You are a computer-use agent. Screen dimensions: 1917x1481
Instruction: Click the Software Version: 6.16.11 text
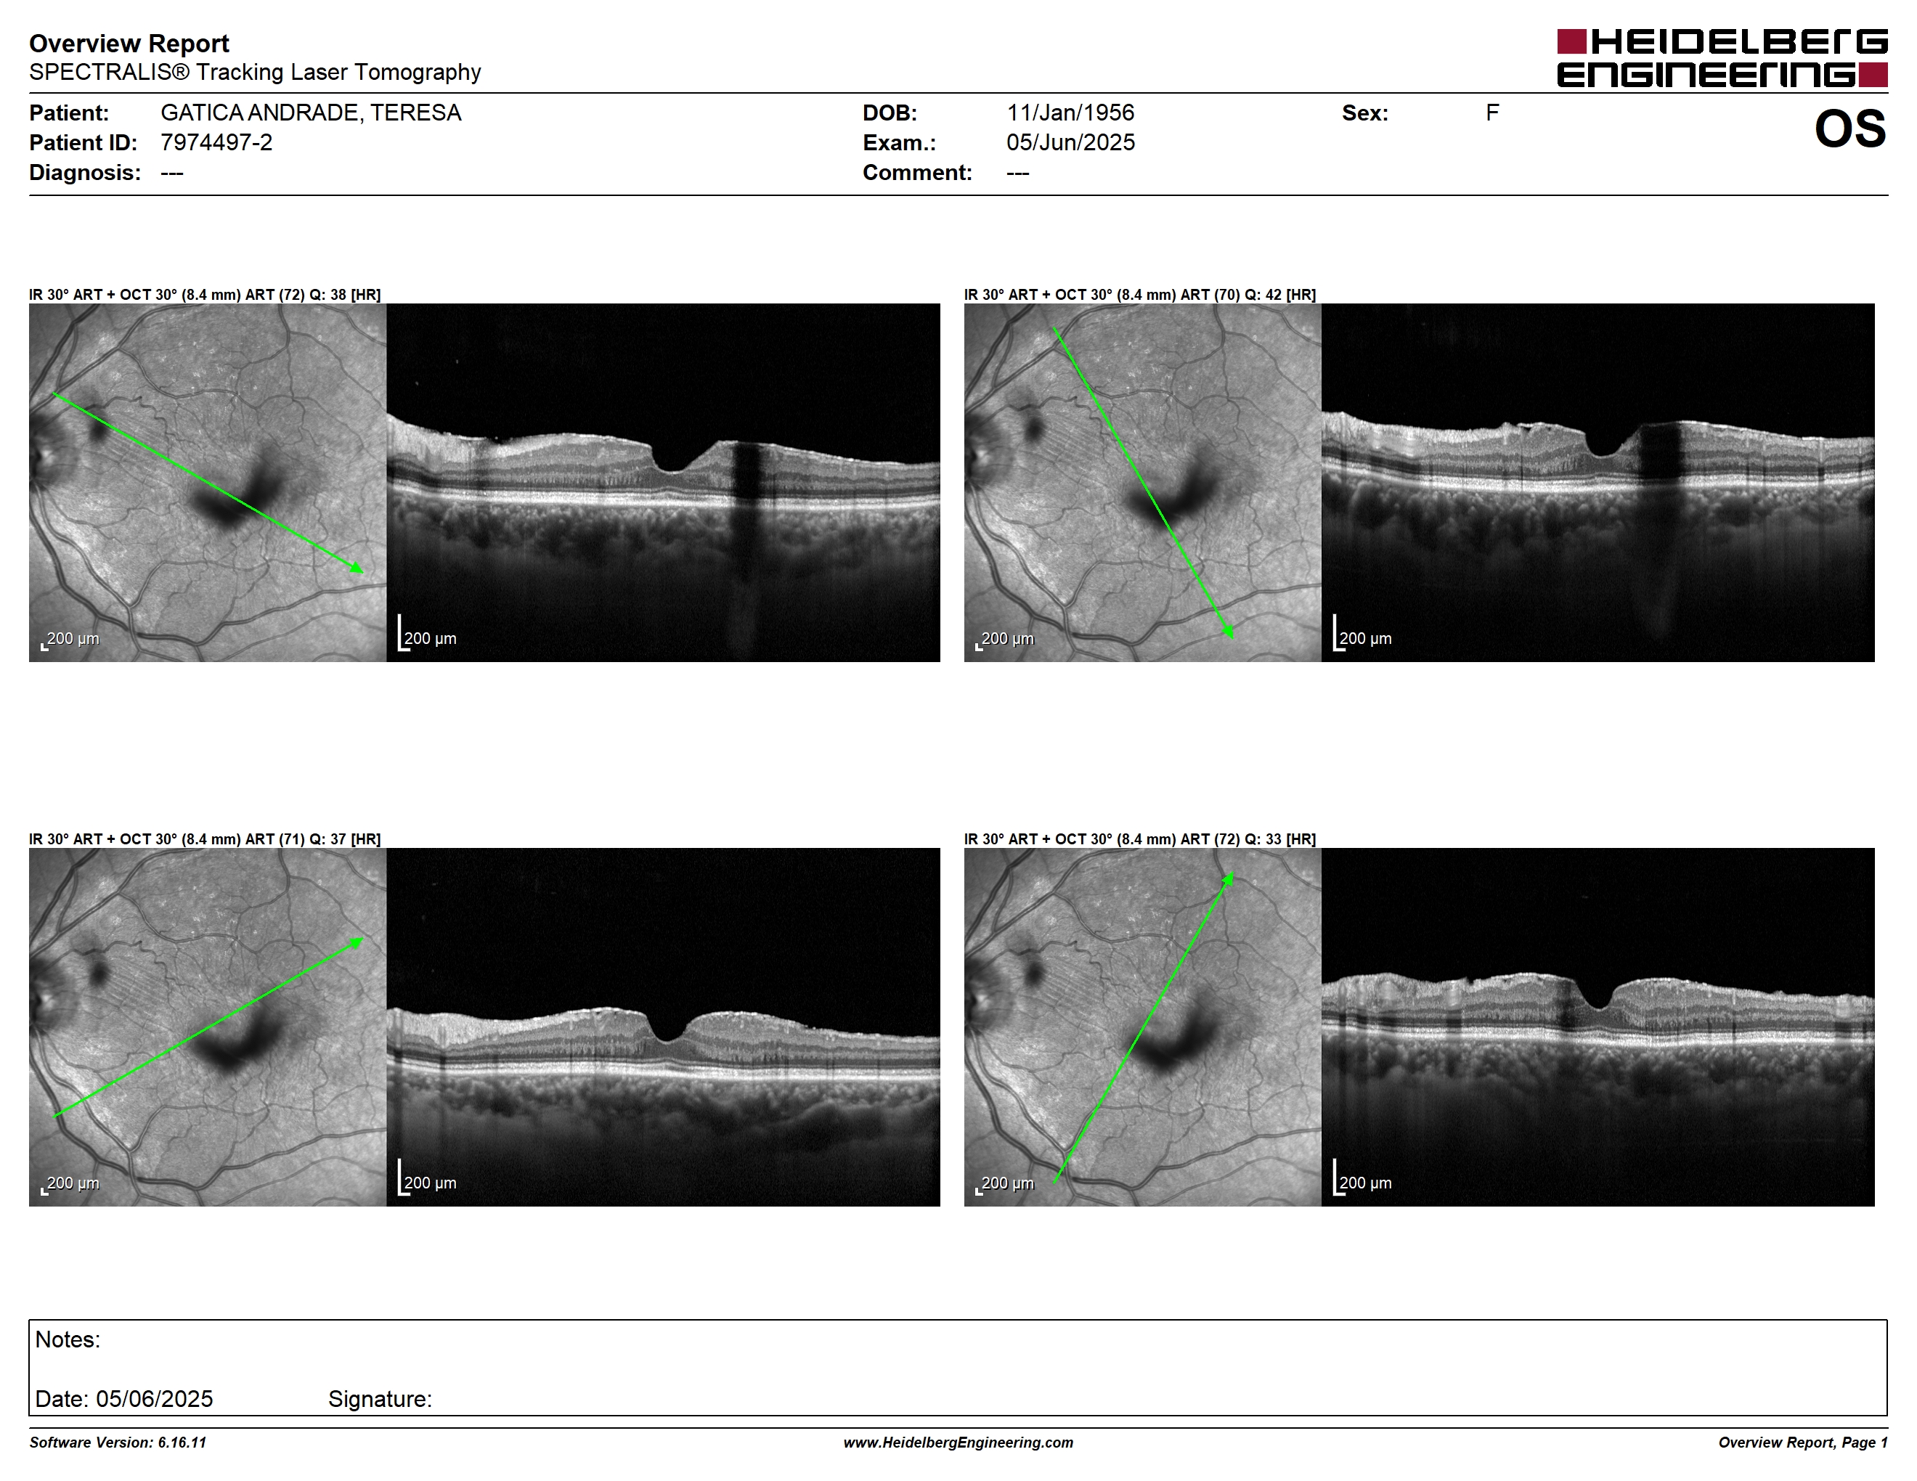118,1443
